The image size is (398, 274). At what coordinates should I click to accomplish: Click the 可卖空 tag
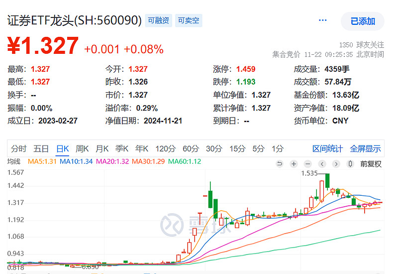click(189, 20)
